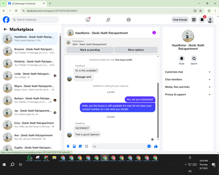
Task: Click the message thread scrollbar
Action: [158, 110]
